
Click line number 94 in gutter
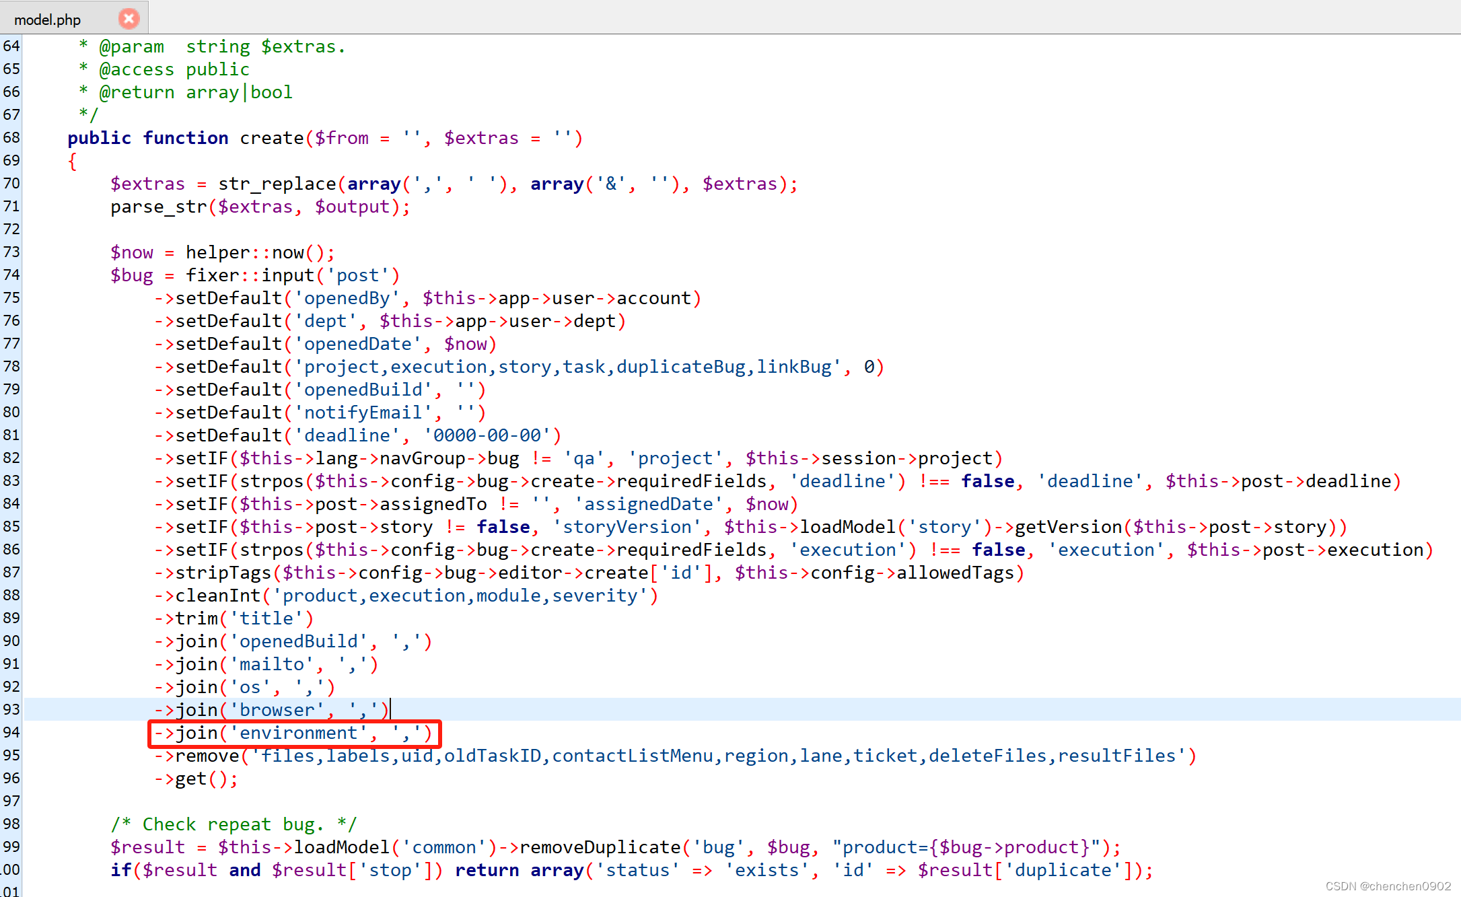(11, 732)
